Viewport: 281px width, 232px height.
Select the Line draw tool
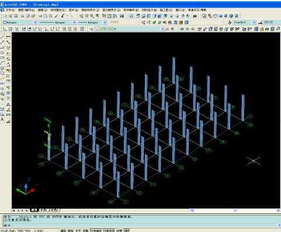click(x=2, y=37)
